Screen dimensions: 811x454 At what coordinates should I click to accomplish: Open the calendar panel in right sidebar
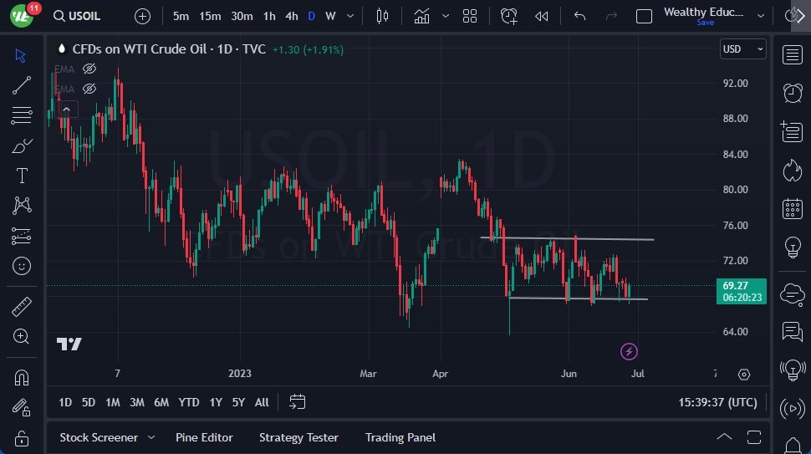coord(793,209)
